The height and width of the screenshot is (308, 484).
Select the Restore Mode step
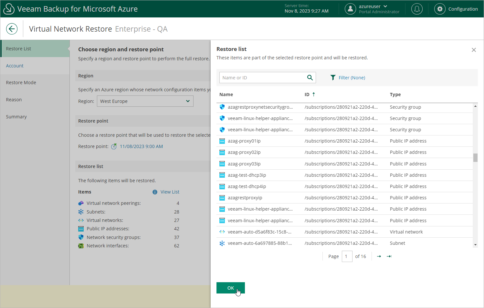pyautogui.click(x=35, y=83)
